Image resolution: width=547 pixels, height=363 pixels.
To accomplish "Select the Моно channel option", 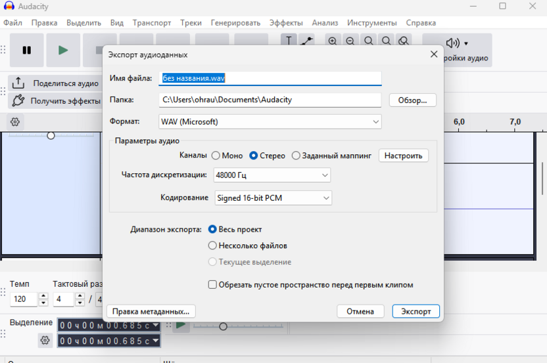I will pos(216,156).
